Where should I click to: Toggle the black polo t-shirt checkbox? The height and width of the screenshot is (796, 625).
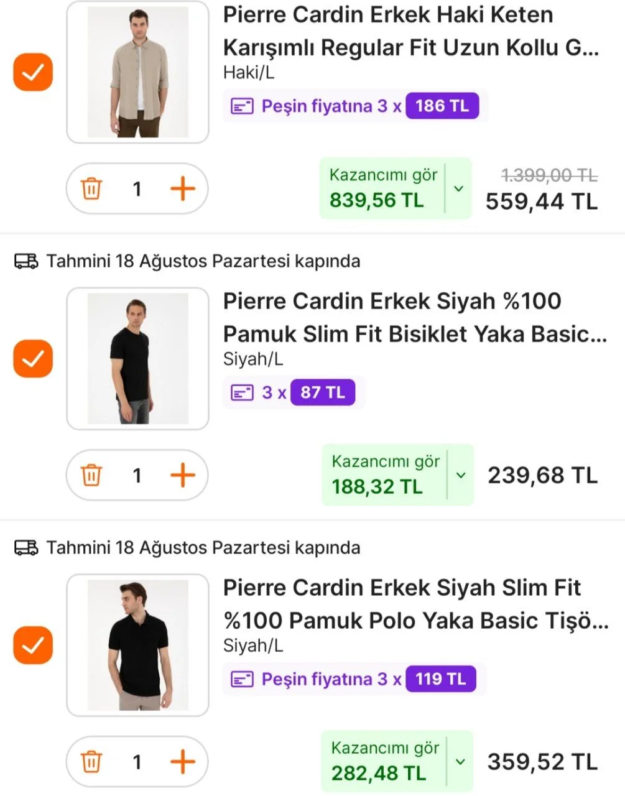33,645
